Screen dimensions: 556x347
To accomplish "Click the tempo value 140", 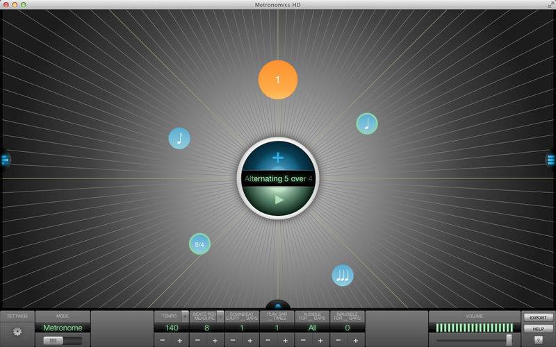I will (172, 328).
